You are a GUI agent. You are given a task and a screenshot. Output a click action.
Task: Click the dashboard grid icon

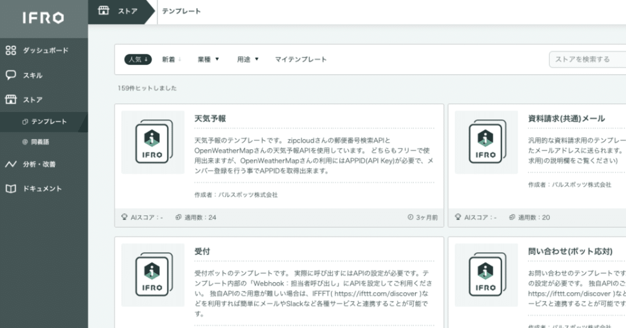11,51
